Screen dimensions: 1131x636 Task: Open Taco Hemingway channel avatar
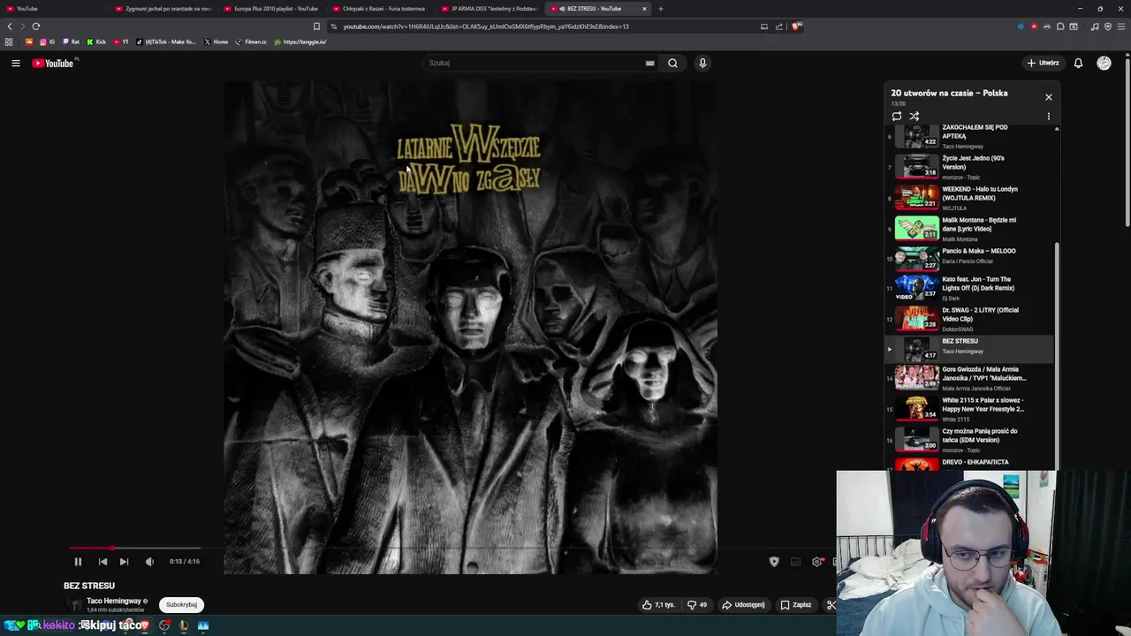(75, 605)
